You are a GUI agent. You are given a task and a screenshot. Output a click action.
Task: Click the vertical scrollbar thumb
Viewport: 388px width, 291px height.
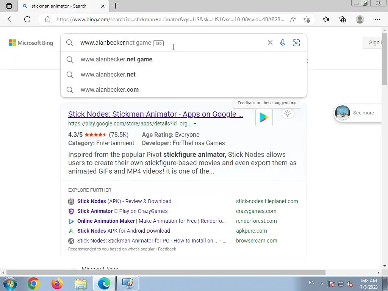pos(385,59)
